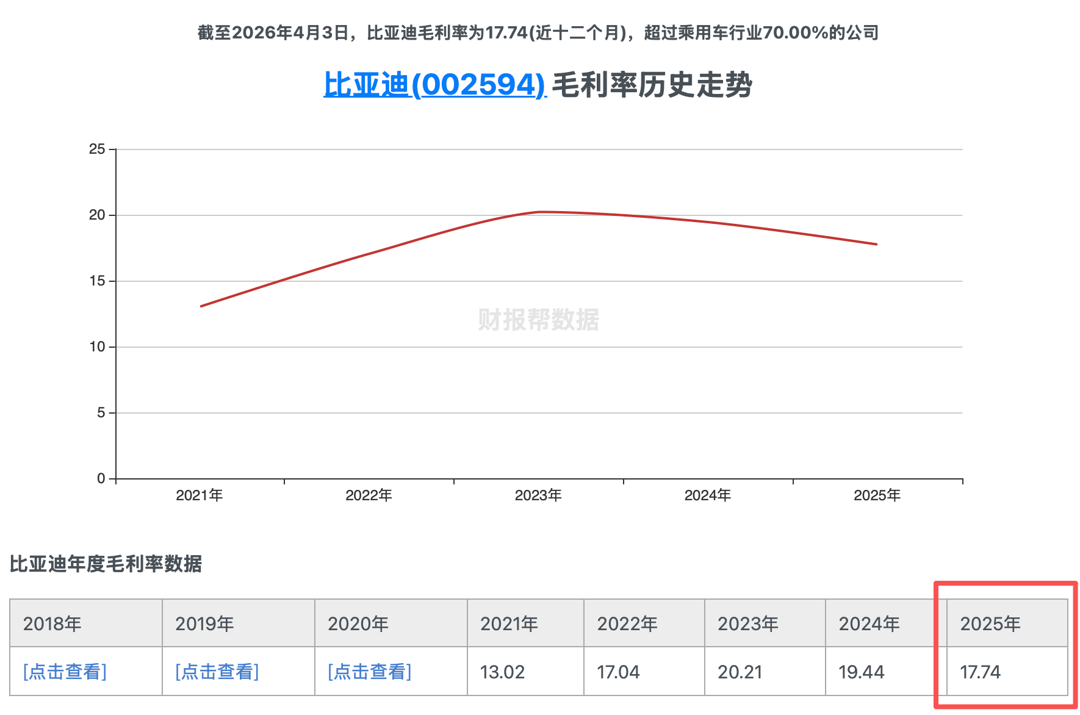The height and width of the screenshot is (715, 1080).
Task: Click the 0 tick label on the y-axis
Action: pos(101,478)
